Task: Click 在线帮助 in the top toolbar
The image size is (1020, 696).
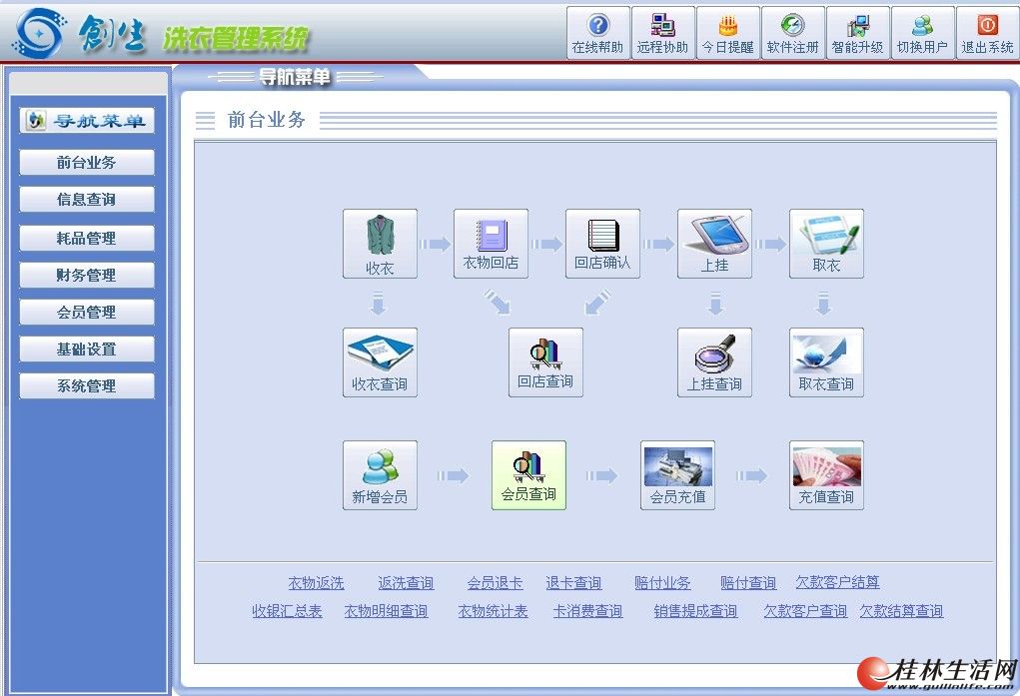Action: coord(597,33)
